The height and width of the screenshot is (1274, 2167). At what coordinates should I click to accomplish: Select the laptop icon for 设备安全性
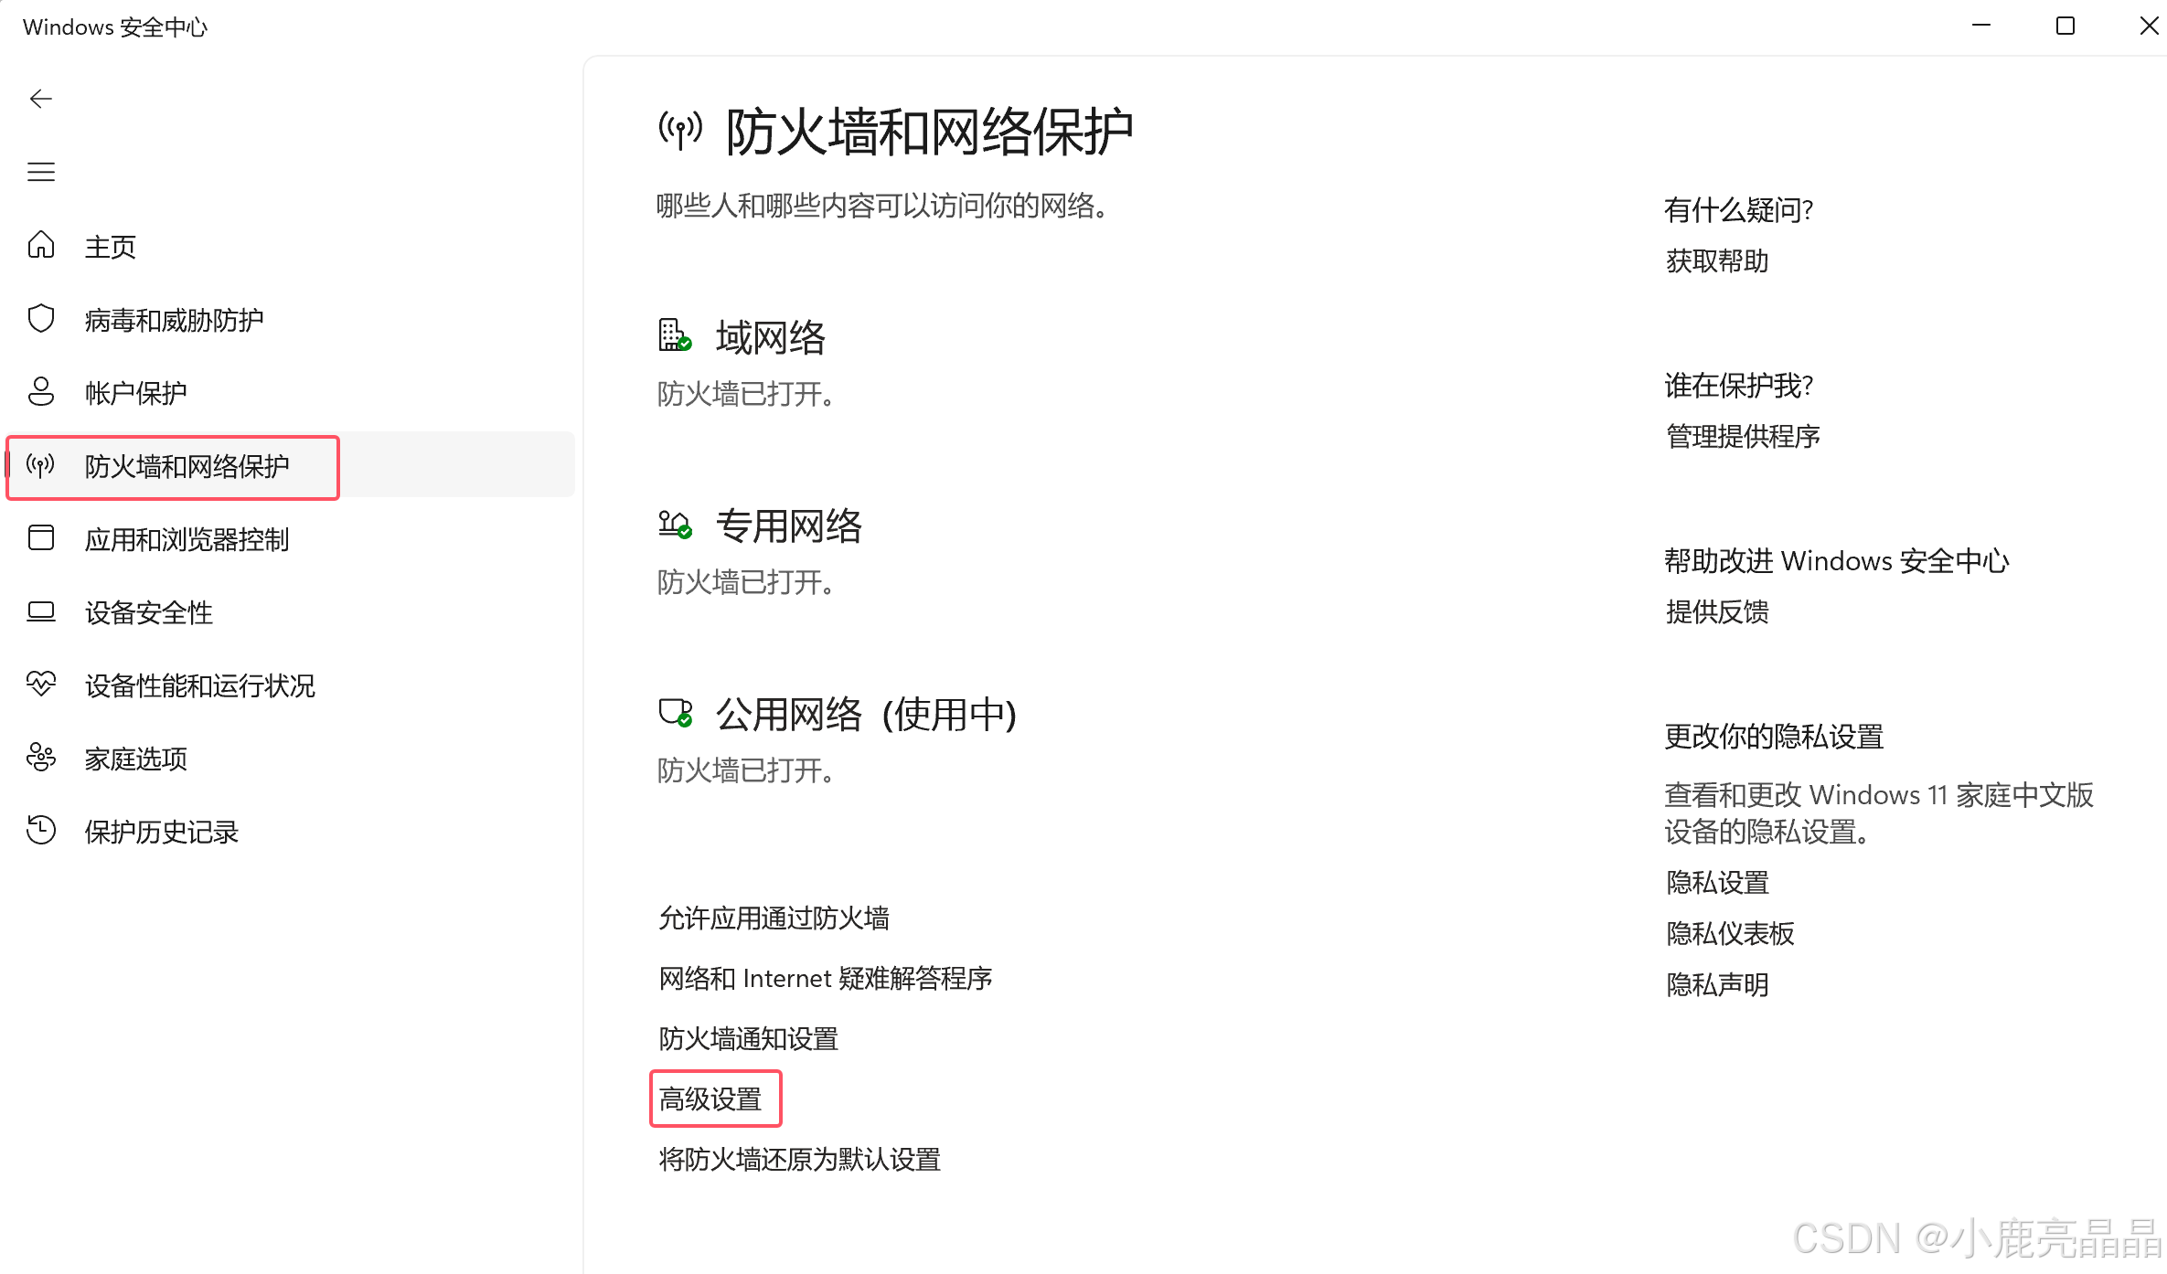(41, 611)
